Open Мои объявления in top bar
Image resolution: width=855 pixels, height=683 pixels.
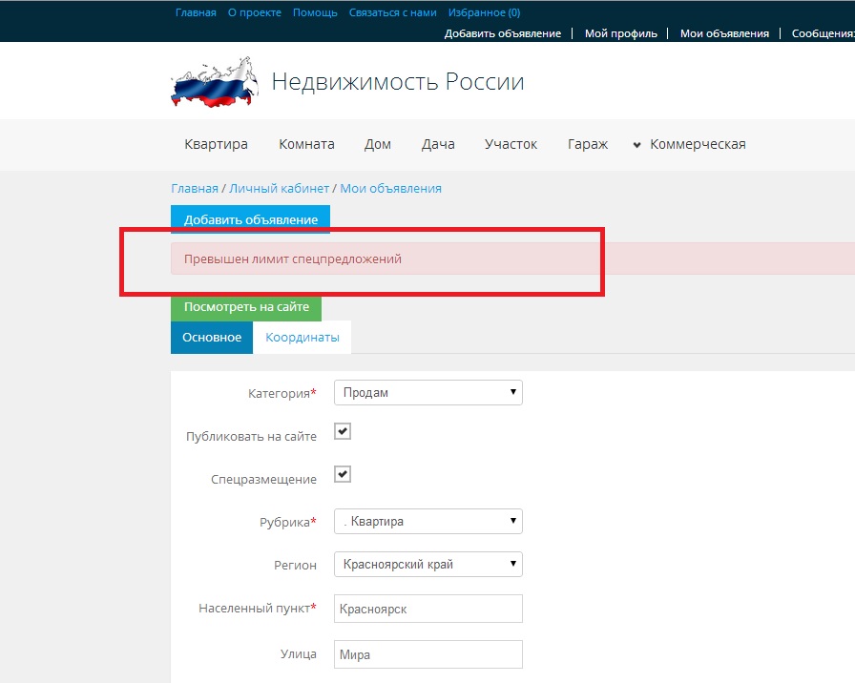coord(724,33)
